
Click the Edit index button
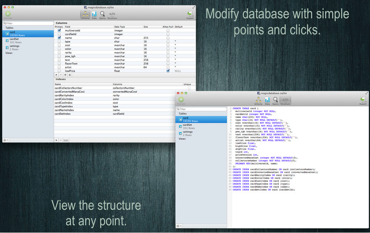pos(66,140)
